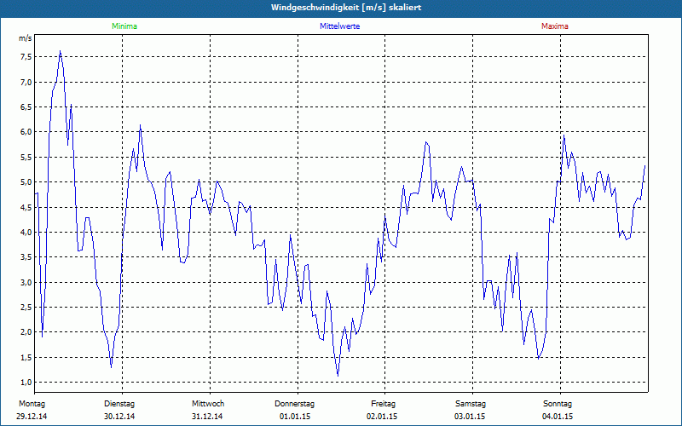Click the m/s axis unit label
The width and height of the screenshot is (682, 426).
point(26,38)
